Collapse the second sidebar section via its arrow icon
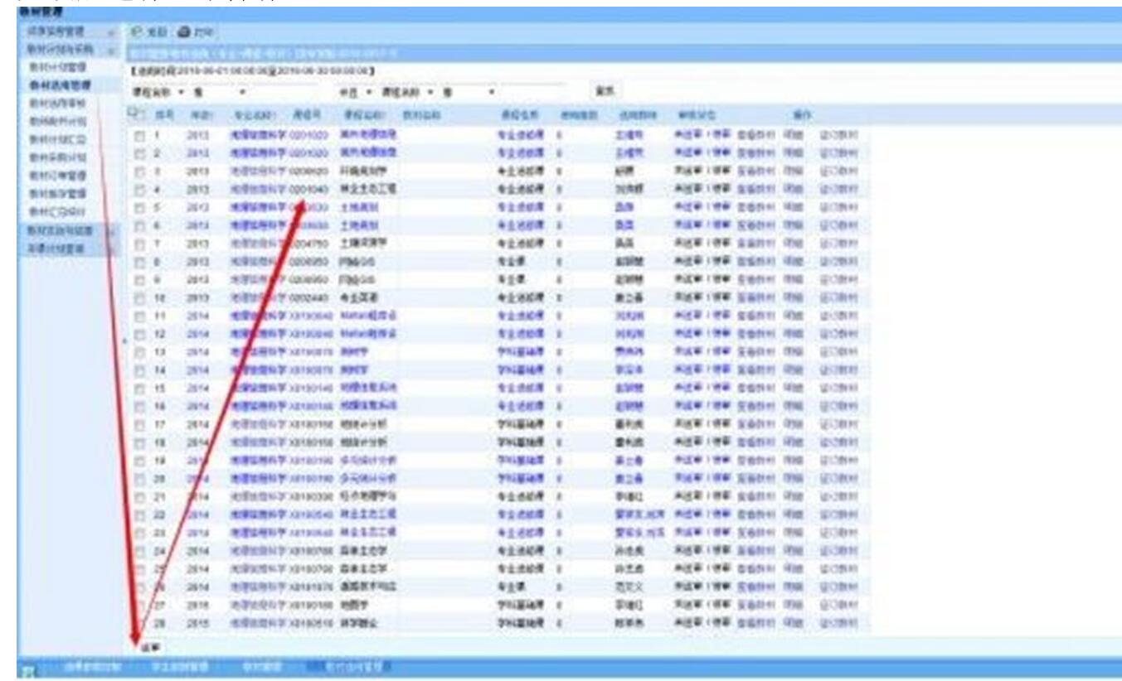 (110, 50)
